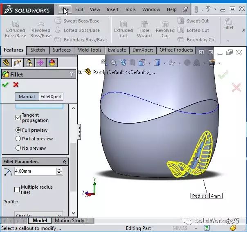Open the DimXpertManager tab icon
This screenshot has width=247, height=232.
tap(40, 63)
